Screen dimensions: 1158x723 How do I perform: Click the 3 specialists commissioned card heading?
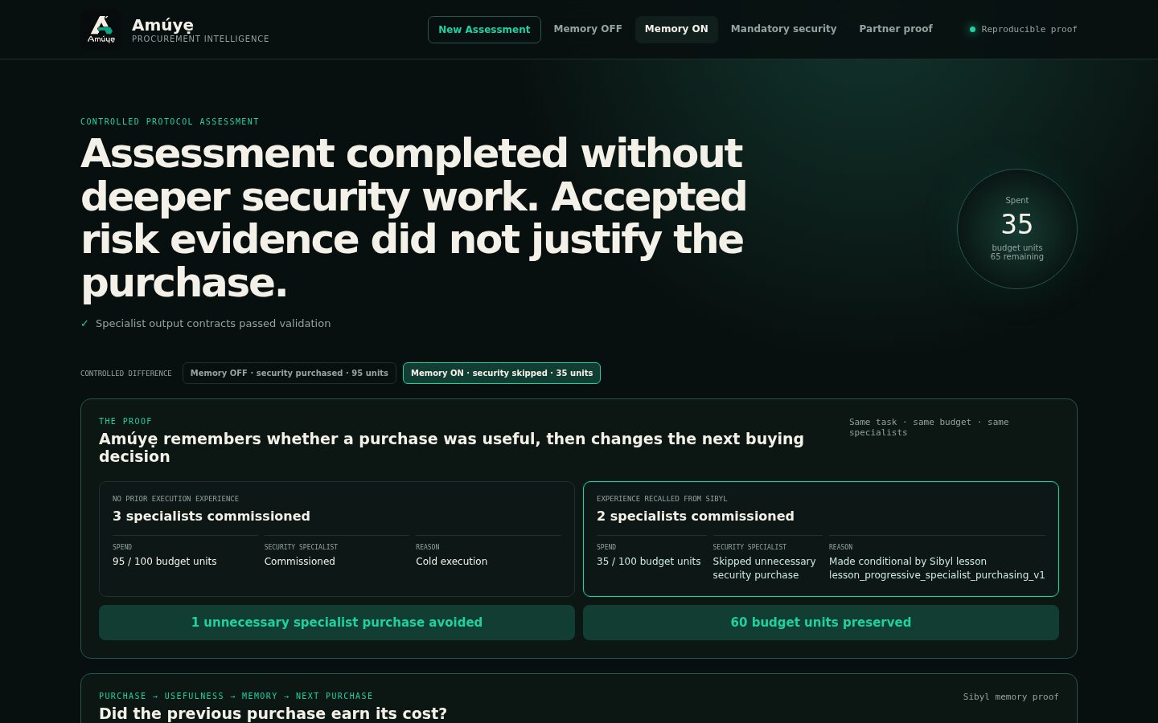(211, 516)
